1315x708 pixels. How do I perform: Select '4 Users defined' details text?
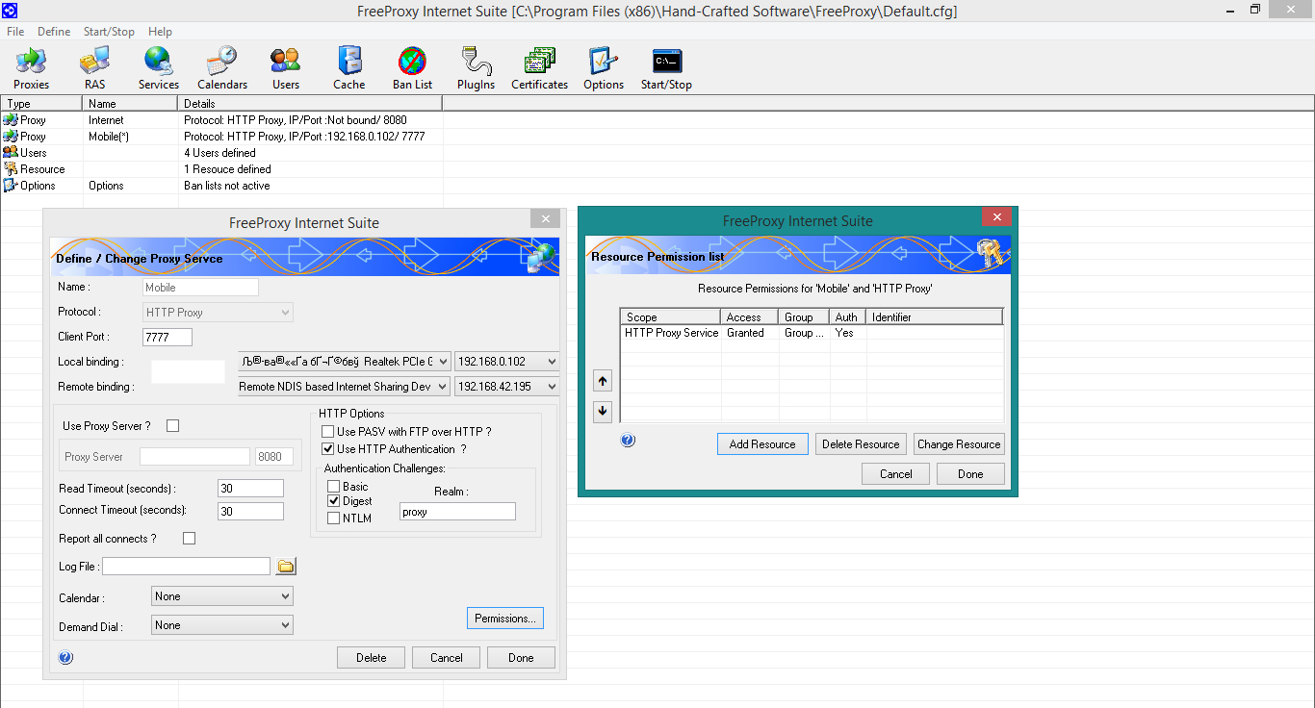pyautogui.click(x=219, y=152)
